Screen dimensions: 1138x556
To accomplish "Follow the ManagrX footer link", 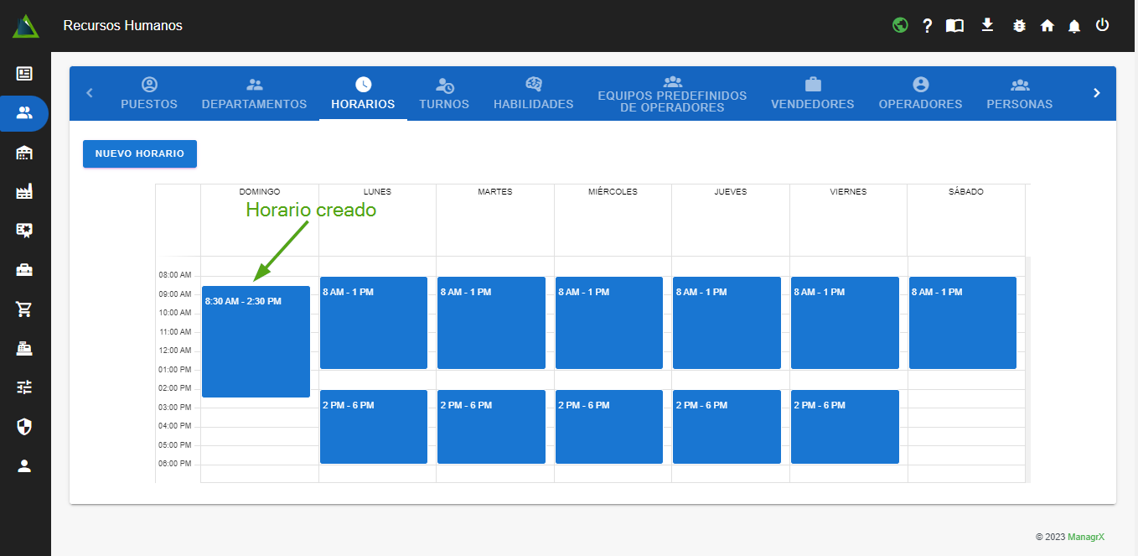I will point(1085,537).
